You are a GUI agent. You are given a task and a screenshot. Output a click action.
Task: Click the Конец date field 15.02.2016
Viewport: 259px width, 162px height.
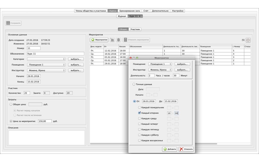[x=34, y=82]
